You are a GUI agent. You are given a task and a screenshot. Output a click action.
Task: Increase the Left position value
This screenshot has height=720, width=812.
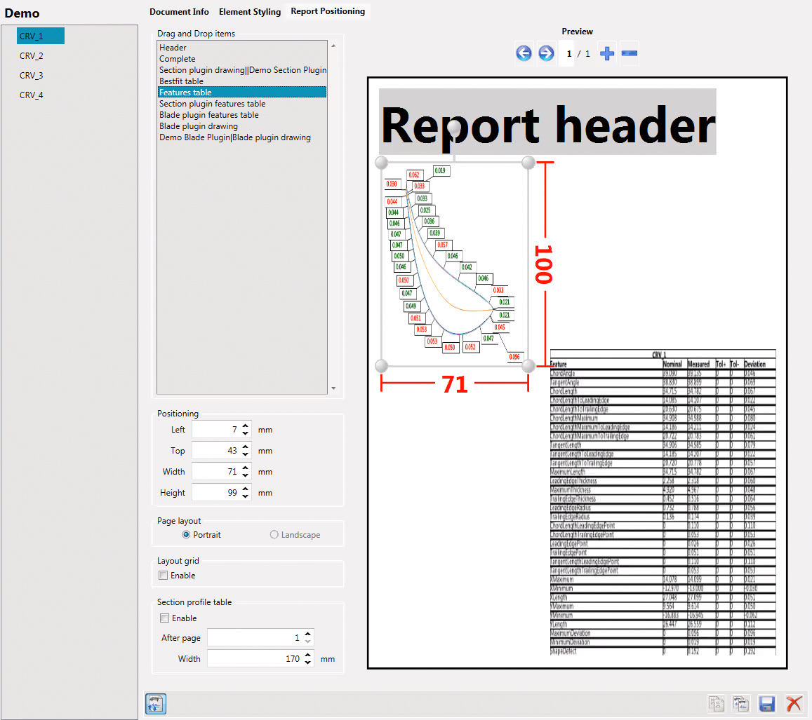pos(245,426)
